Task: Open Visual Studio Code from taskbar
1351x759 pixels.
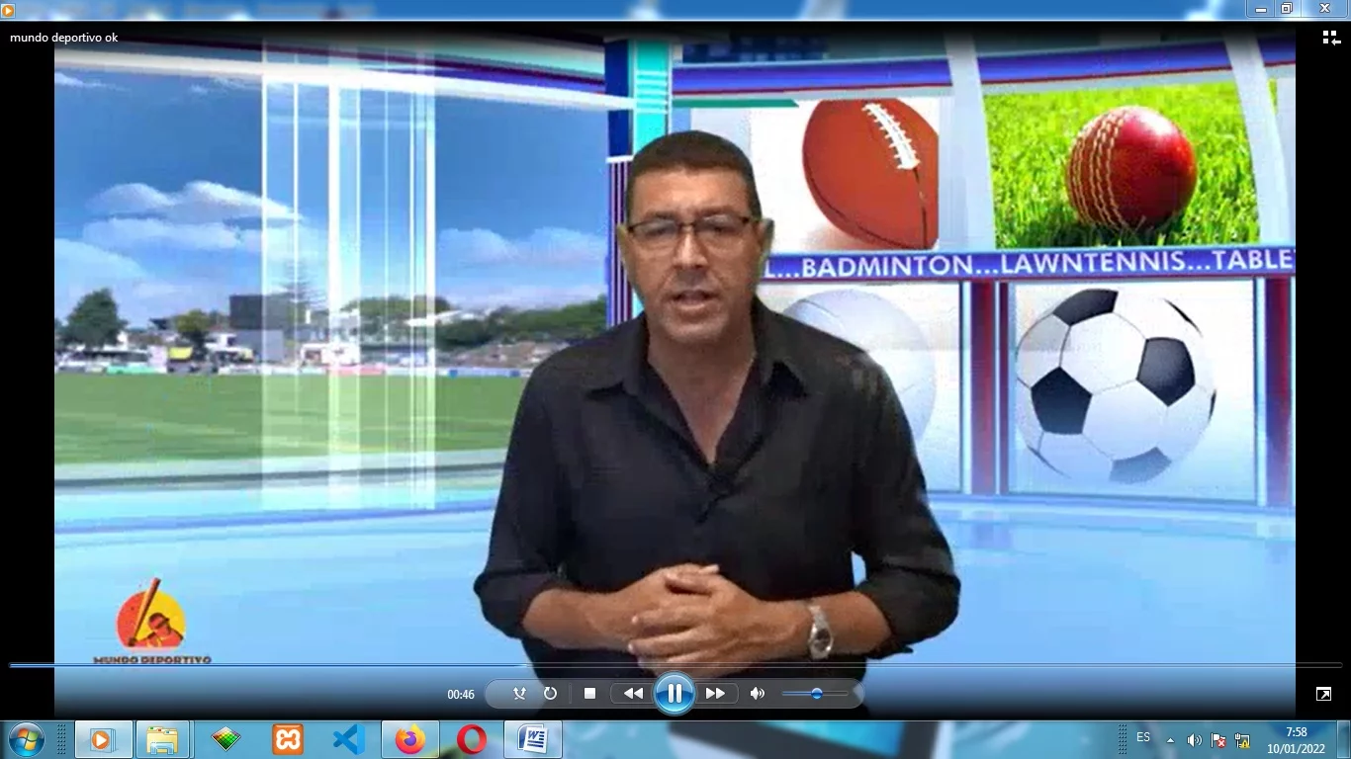Action: coord(349,739)
